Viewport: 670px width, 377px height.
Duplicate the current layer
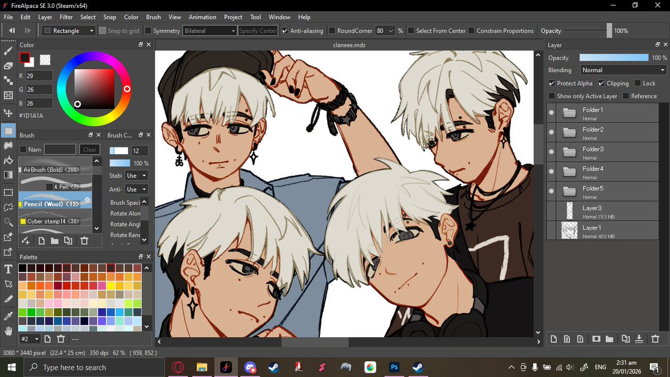point(625,338)
